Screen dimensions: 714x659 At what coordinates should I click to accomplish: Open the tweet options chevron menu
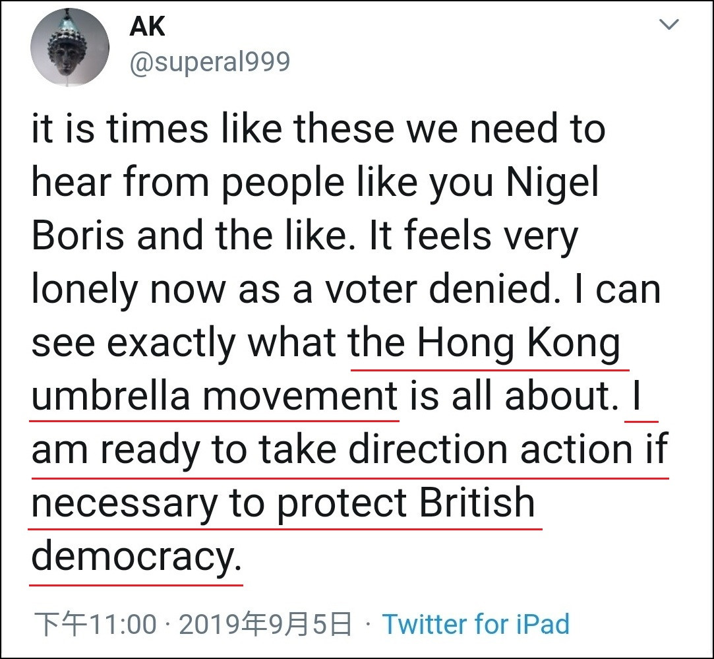(x=669, y=25)
